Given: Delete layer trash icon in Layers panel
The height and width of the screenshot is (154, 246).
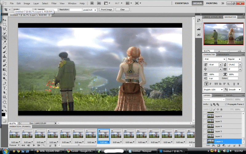Looking at the screenshot, I should (239, 145).
